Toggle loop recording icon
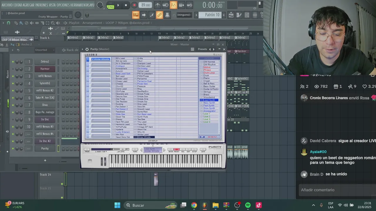Screen dimensions: 376x211 click(x=189, y=5)
